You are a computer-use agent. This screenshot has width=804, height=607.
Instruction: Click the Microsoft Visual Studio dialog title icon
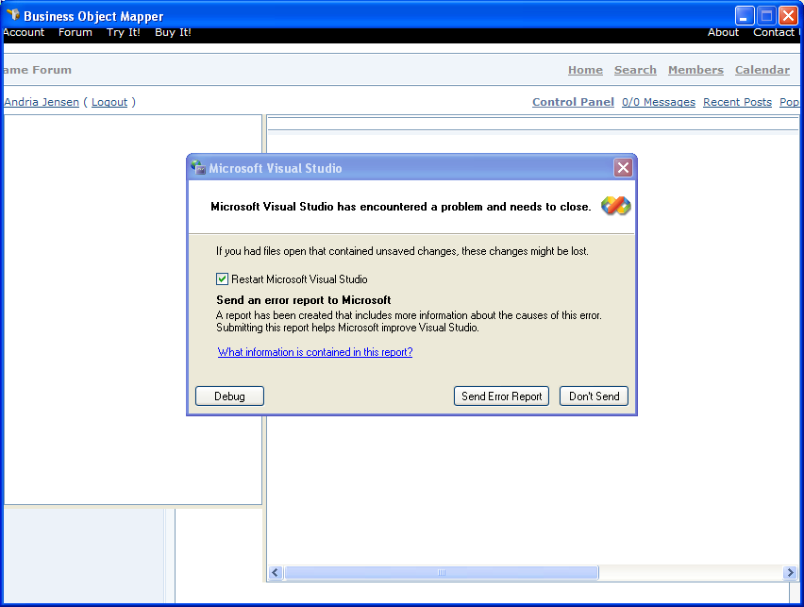point(198,168)
